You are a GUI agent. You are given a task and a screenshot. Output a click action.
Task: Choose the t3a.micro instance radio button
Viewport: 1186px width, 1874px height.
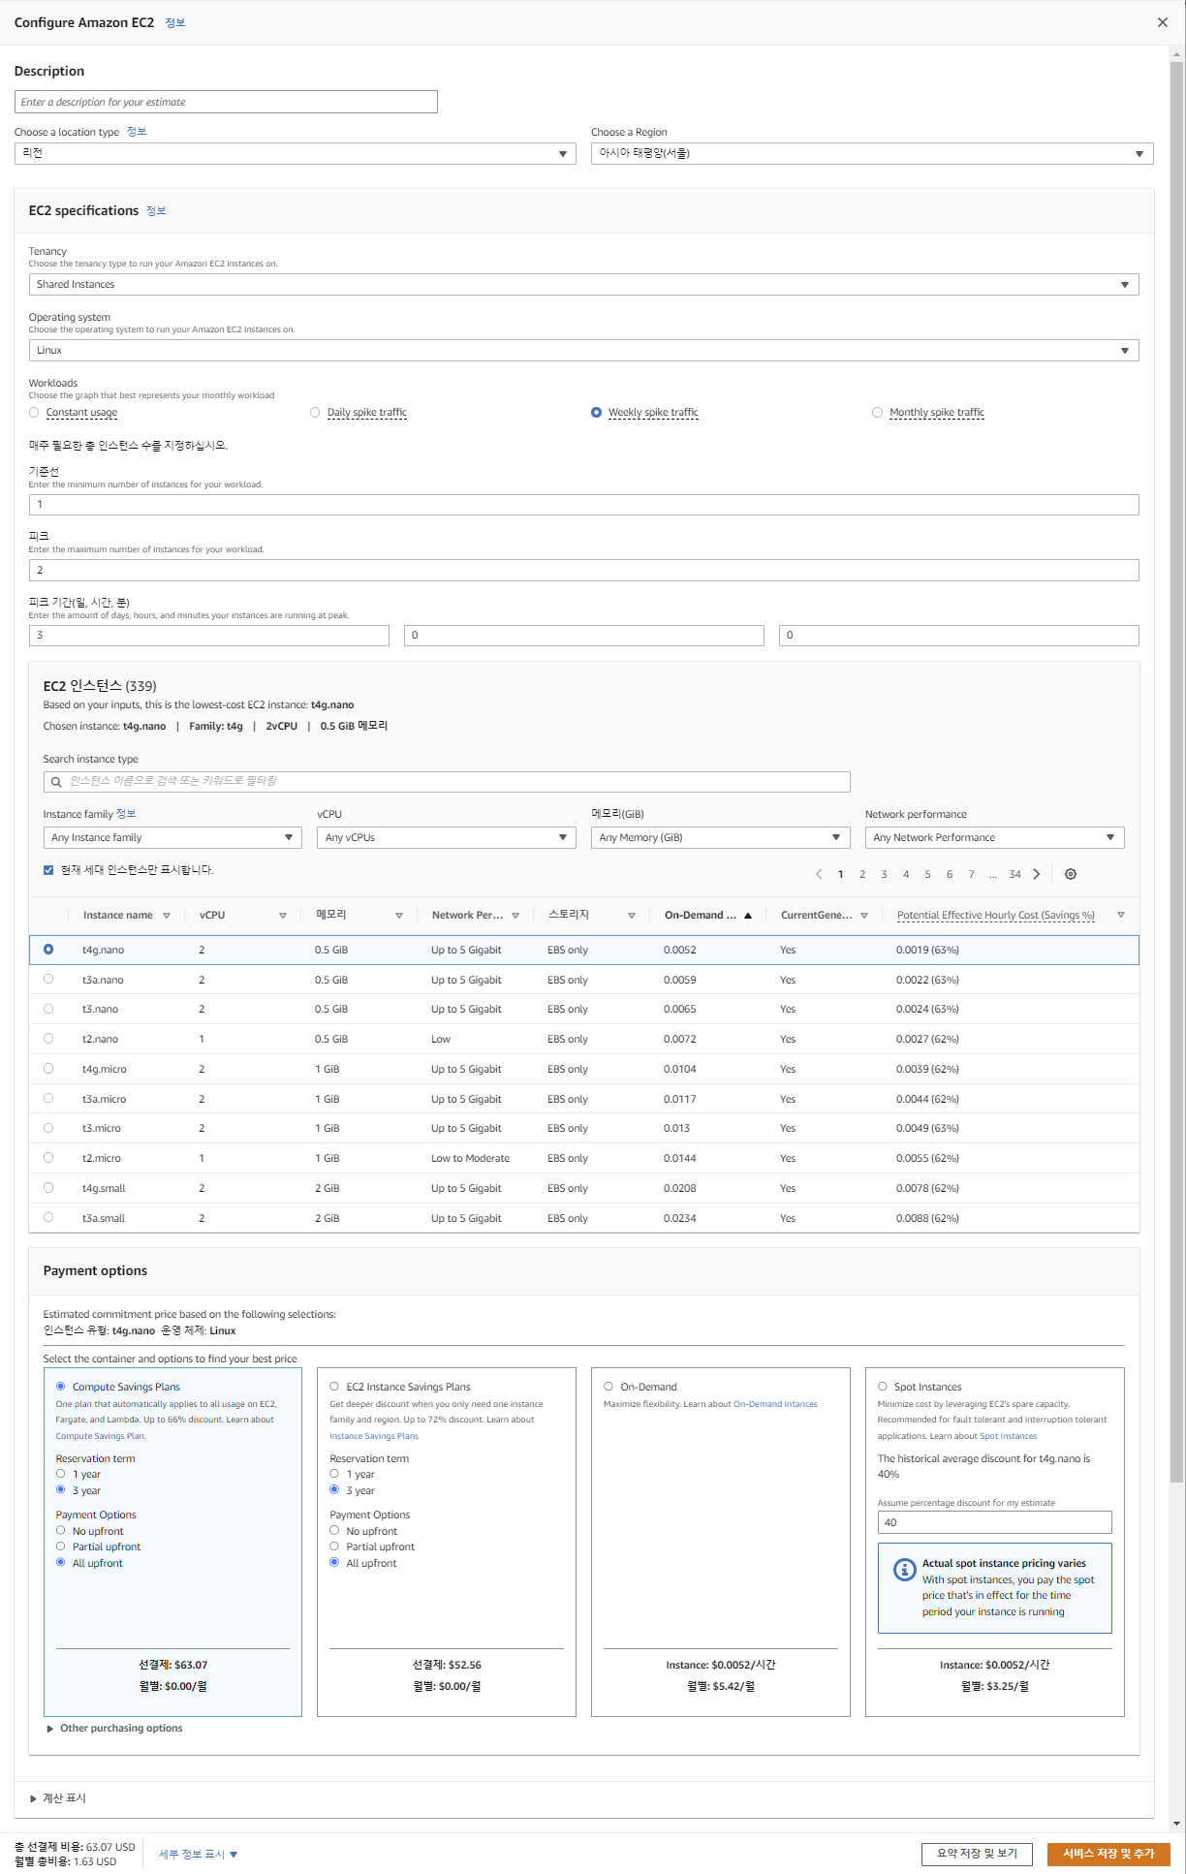(48, 1099)
